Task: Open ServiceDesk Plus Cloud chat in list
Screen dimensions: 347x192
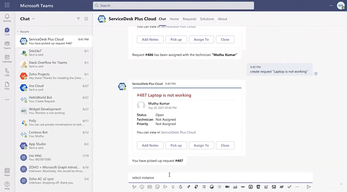Action: pos(54,41)
